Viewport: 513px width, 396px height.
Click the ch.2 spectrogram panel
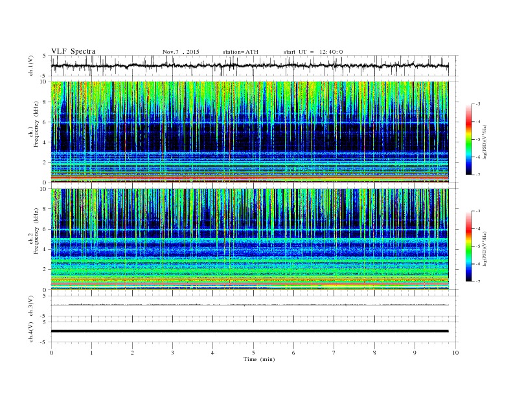(x=249, y=239)
